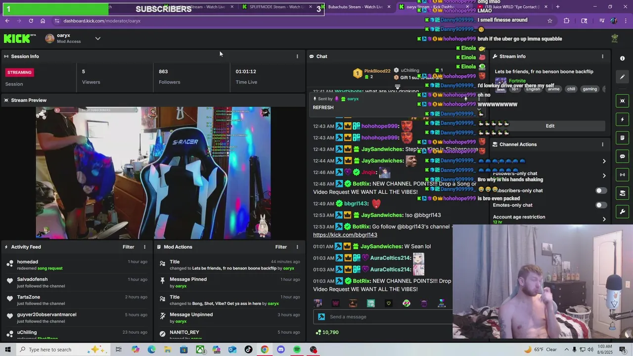Click the lightning bolt icon in right sidebar
This screenshot has height=356, width=633.
click(622, 119)
